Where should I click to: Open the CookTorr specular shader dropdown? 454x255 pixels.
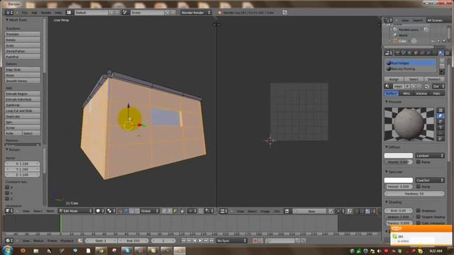(430, 180)
